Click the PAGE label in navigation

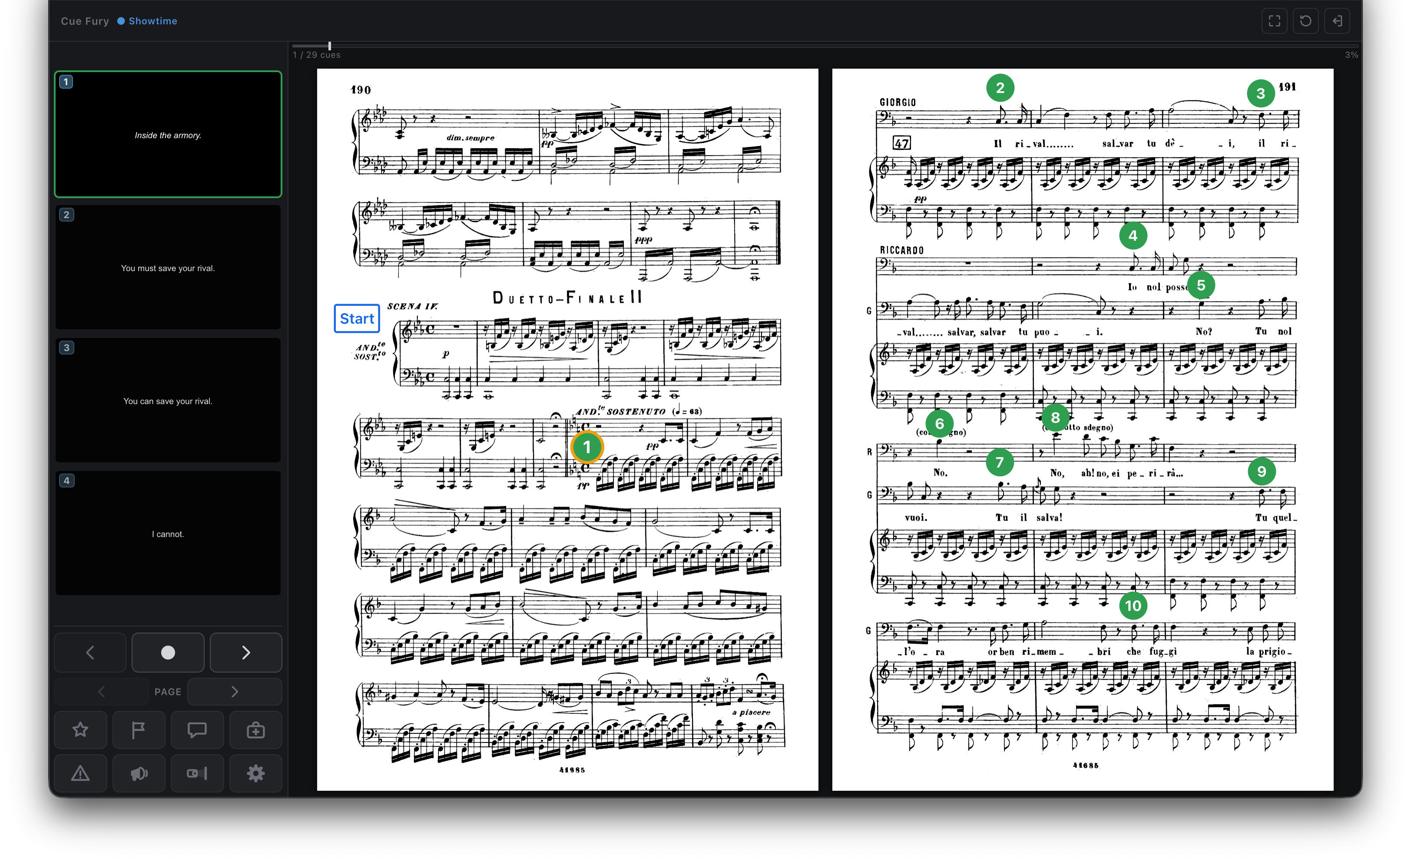pos(168,691)
